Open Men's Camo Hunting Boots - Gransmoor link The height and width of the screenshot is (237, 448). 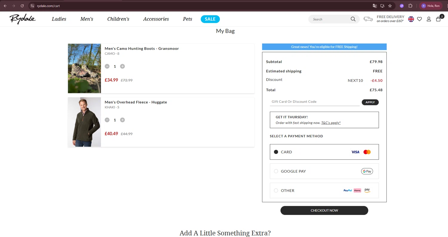pos(142,49)
